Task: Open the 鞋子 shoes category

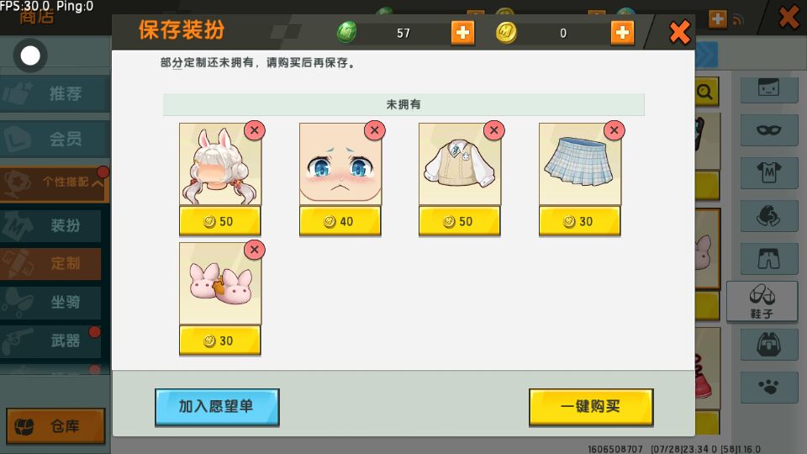Action: 762,301
